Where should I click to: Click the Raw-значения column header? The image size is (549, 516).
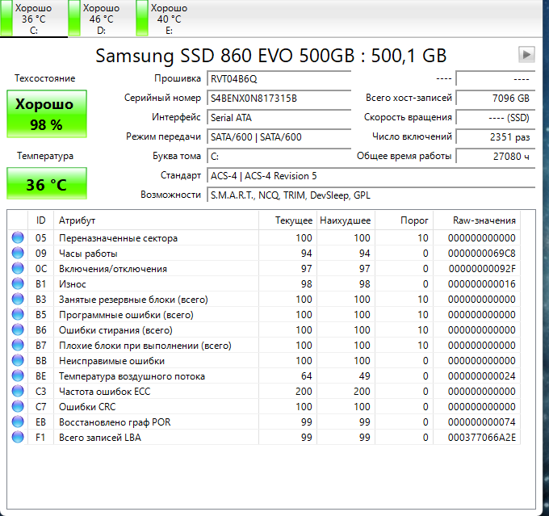(477, 220)
